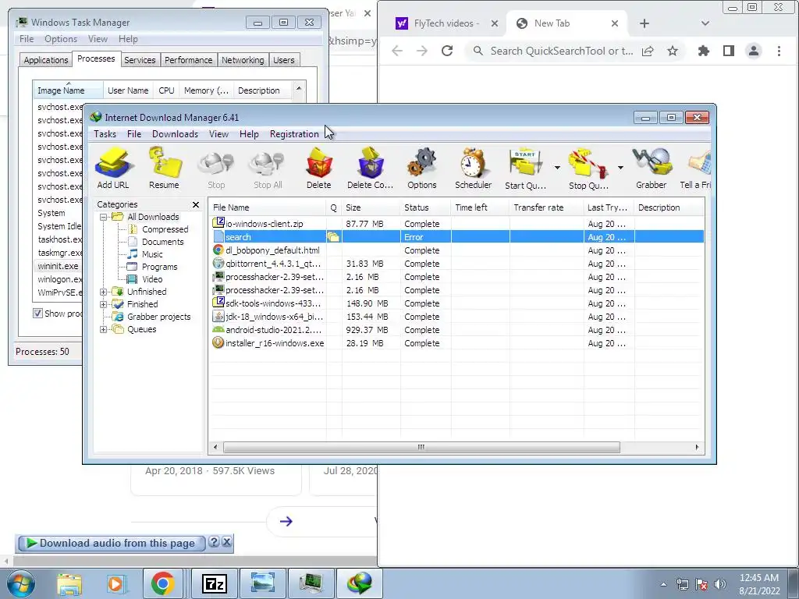Click the Add URL toolbar icon
This screenshot has height=599, width=799.
point(113,168)
